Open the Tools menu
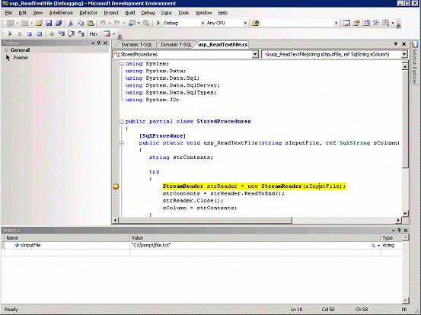The image size is (421, 315). pyautogui.click(x=183, y=13)
